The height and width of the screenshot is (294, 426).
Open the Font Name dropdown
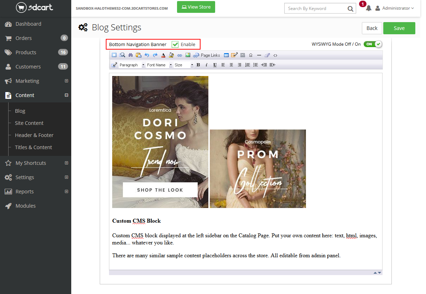coord(159,65)
